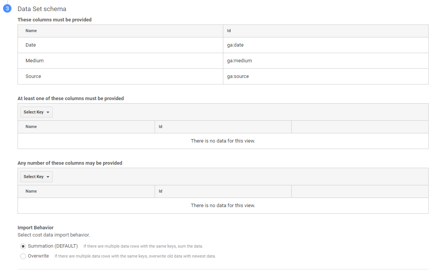
Task: Click empty data message in 'Any number' table
Action: pyautogui.click(x=223, y=206)
